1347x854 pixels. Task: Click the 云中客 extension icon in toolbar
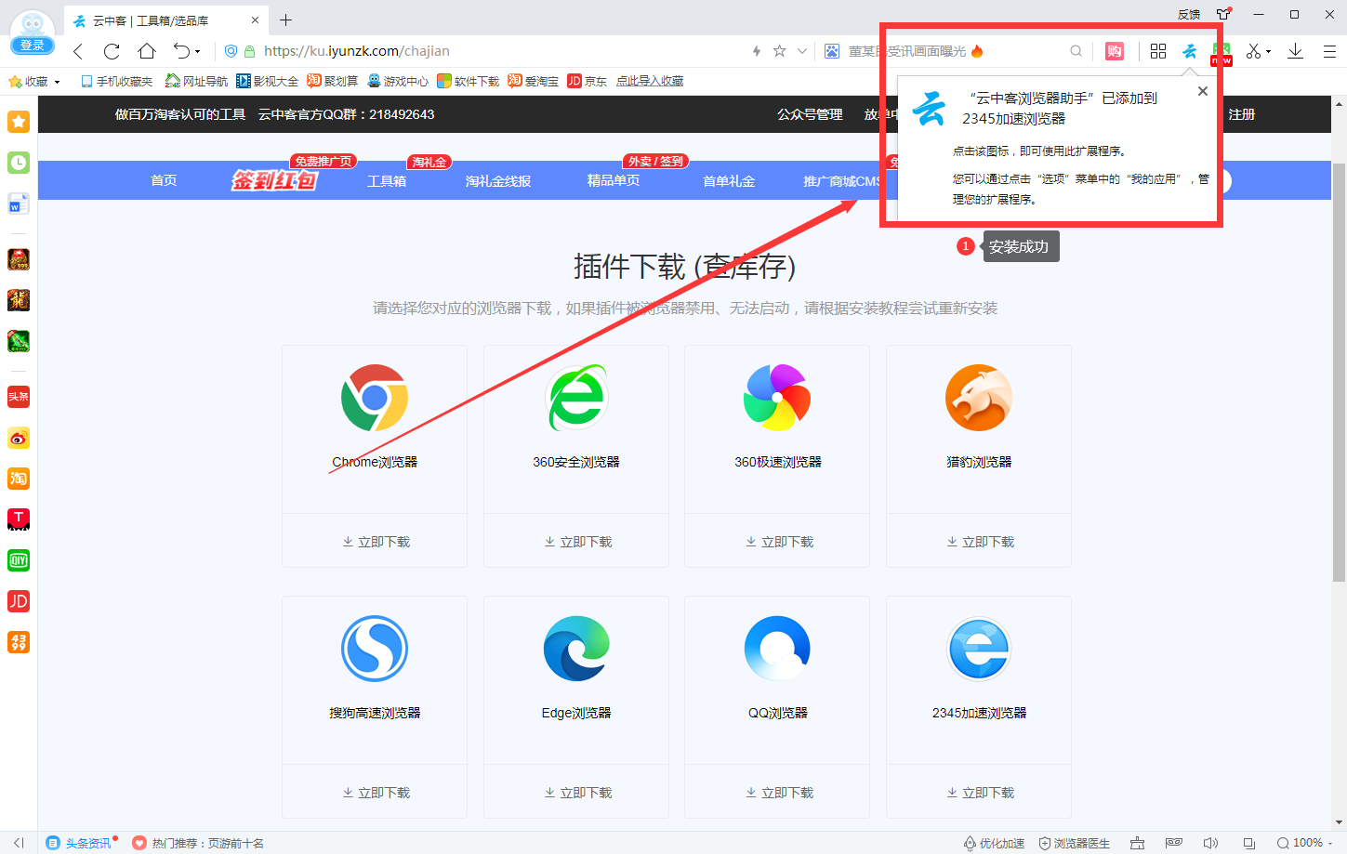coord(1190,51)
